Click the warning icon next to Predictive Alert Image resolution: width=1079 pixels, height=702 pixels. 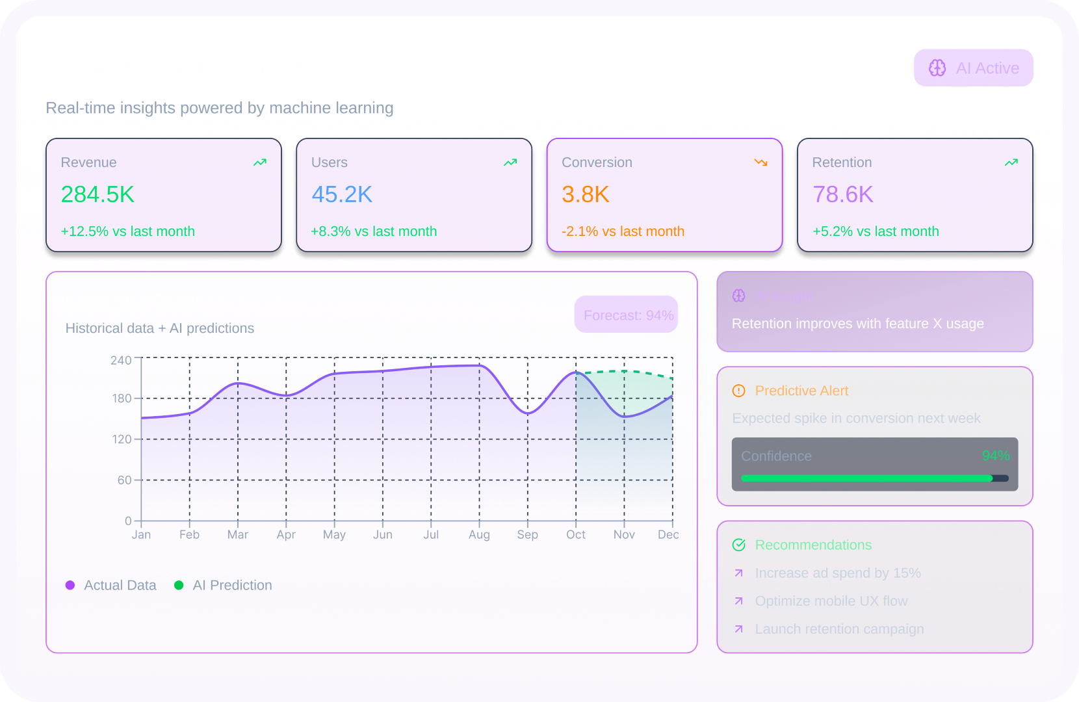pos(738,391)
